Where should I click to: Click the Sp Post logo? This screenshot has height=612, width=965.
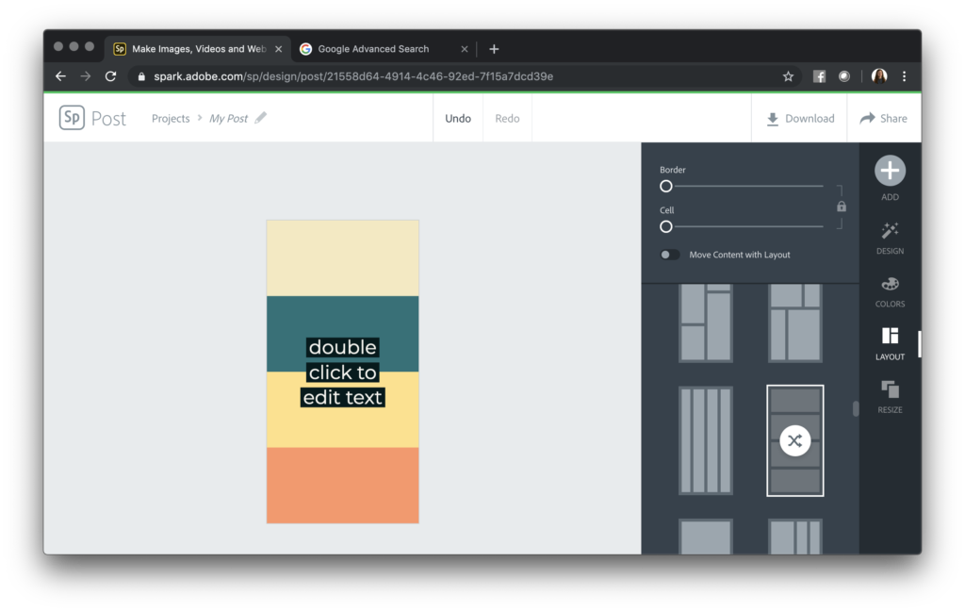[x=91, y=117]
